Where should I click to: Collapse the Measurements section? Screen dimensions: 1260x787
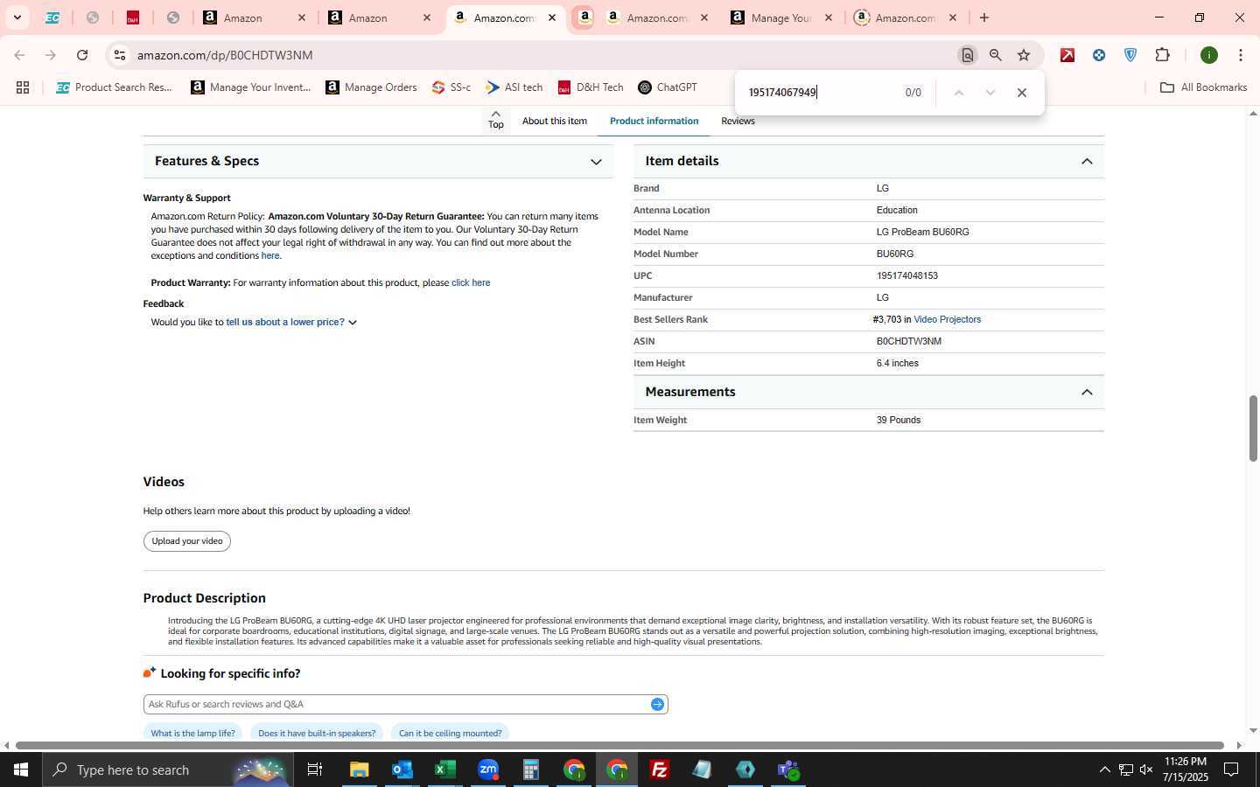tap(868, 392)
